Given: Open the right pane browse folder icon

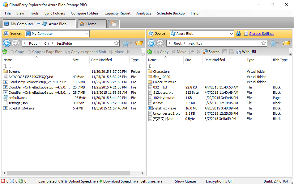Looking at the screenshot, I should point(287,43).
